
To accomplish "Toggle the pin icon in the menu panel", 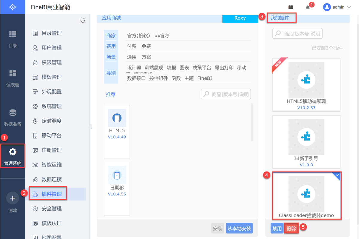I will click(x=83, y=21).
